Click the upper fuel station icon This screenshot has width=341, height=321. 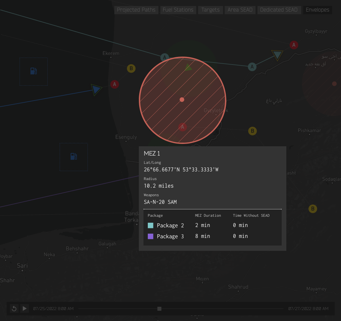pyautogui.click(x=33, y=71)
